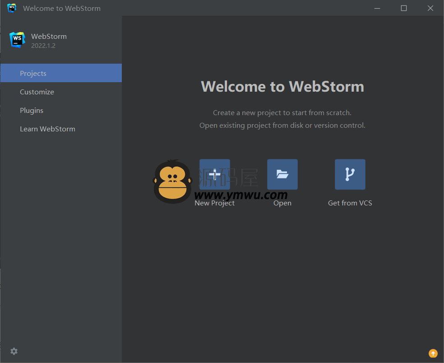Screen dimensions: 444x363
Task: Click the Welcome to WebStorm heading
Action: 282,86
